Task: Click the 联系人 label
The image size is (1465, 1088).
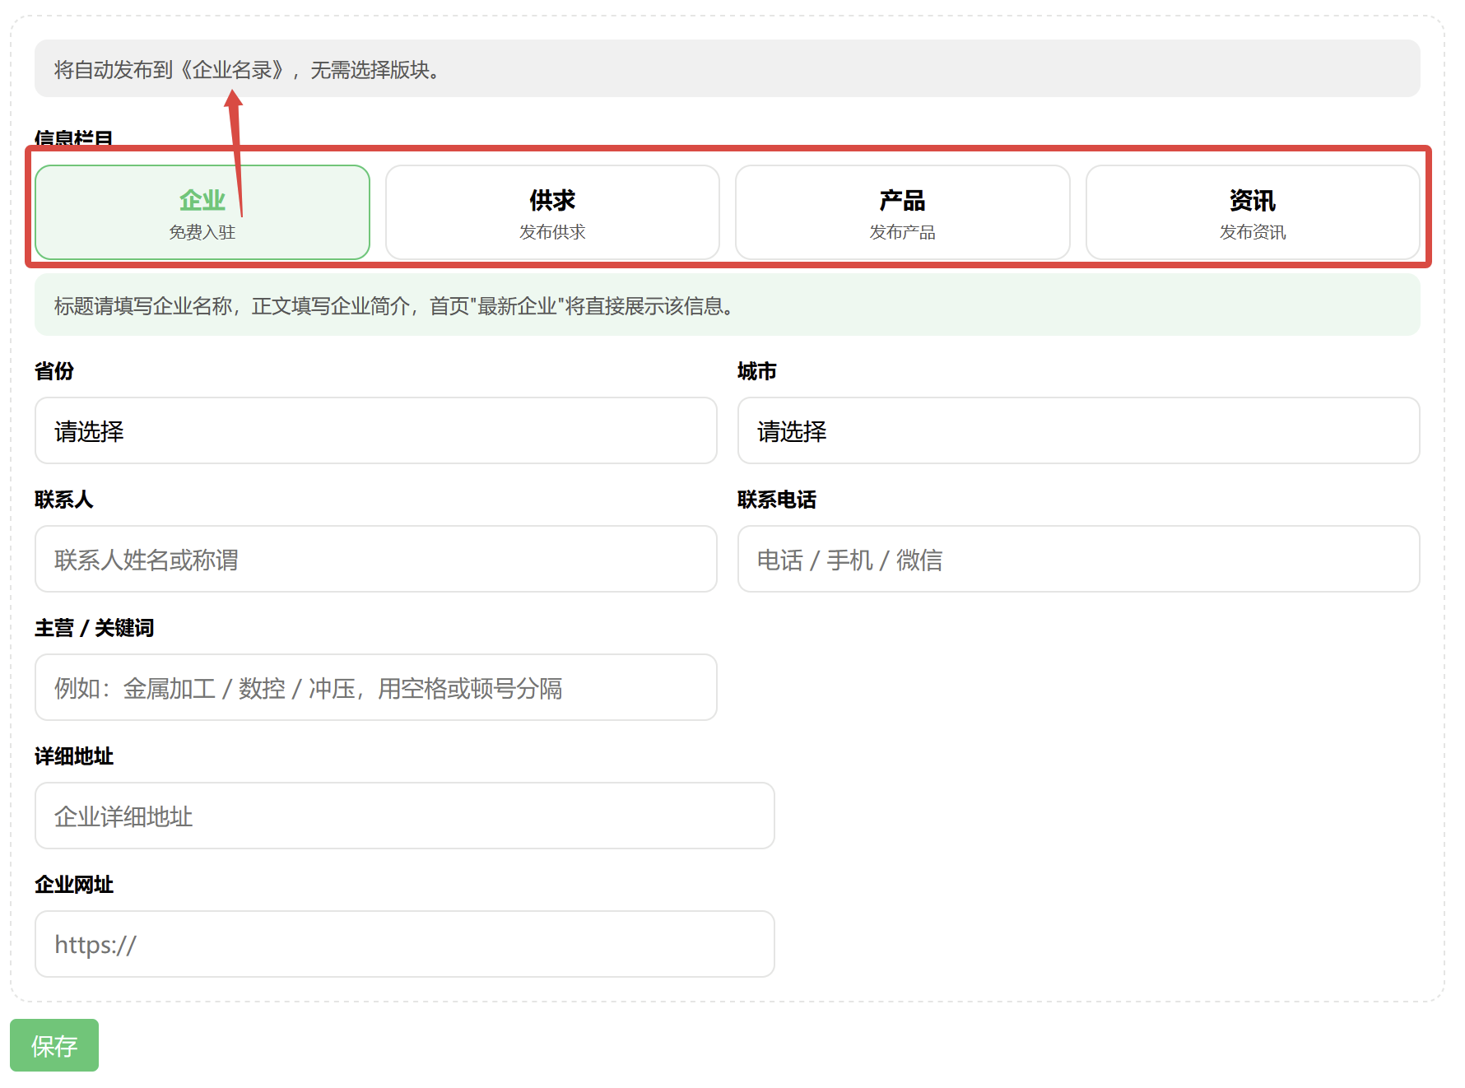Action: [x=64, y=500]
